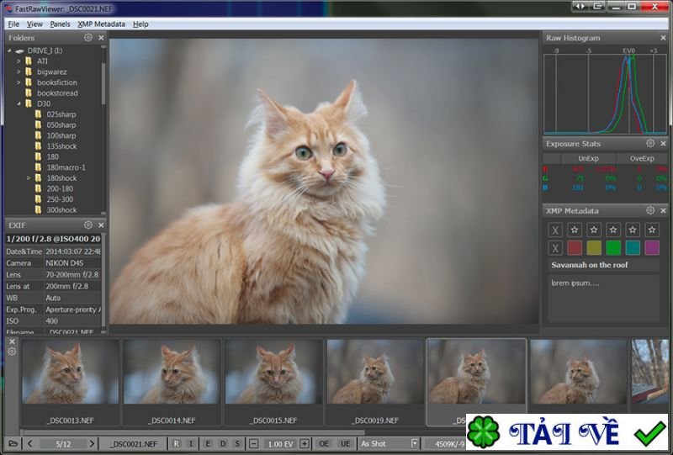Toggle the UE underexposure indicator
Screen dimensions: 673x455
pos(345,443)
